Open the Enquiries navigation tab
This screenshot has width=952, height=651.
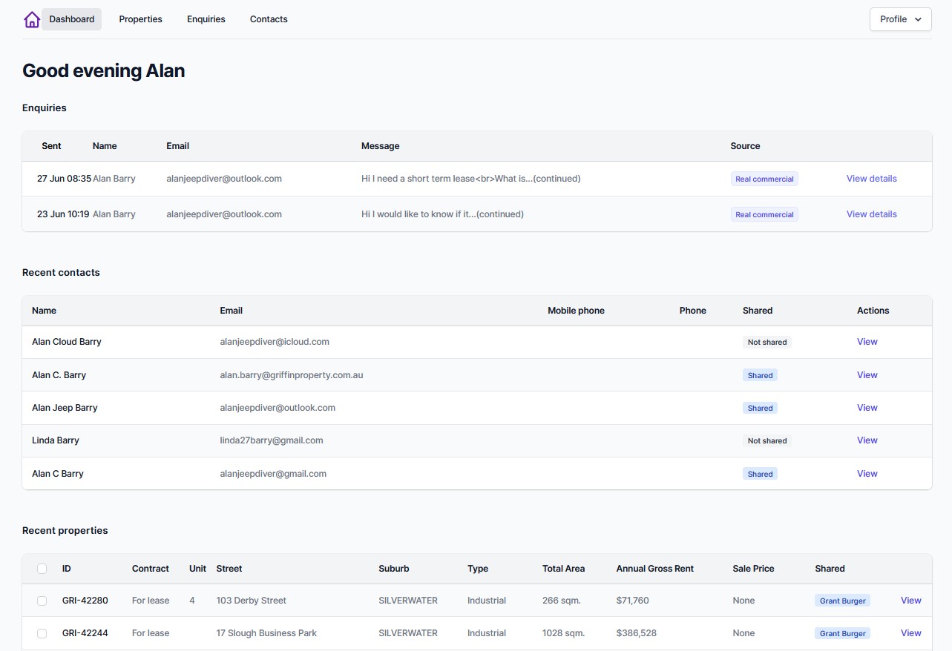(206, 19)
